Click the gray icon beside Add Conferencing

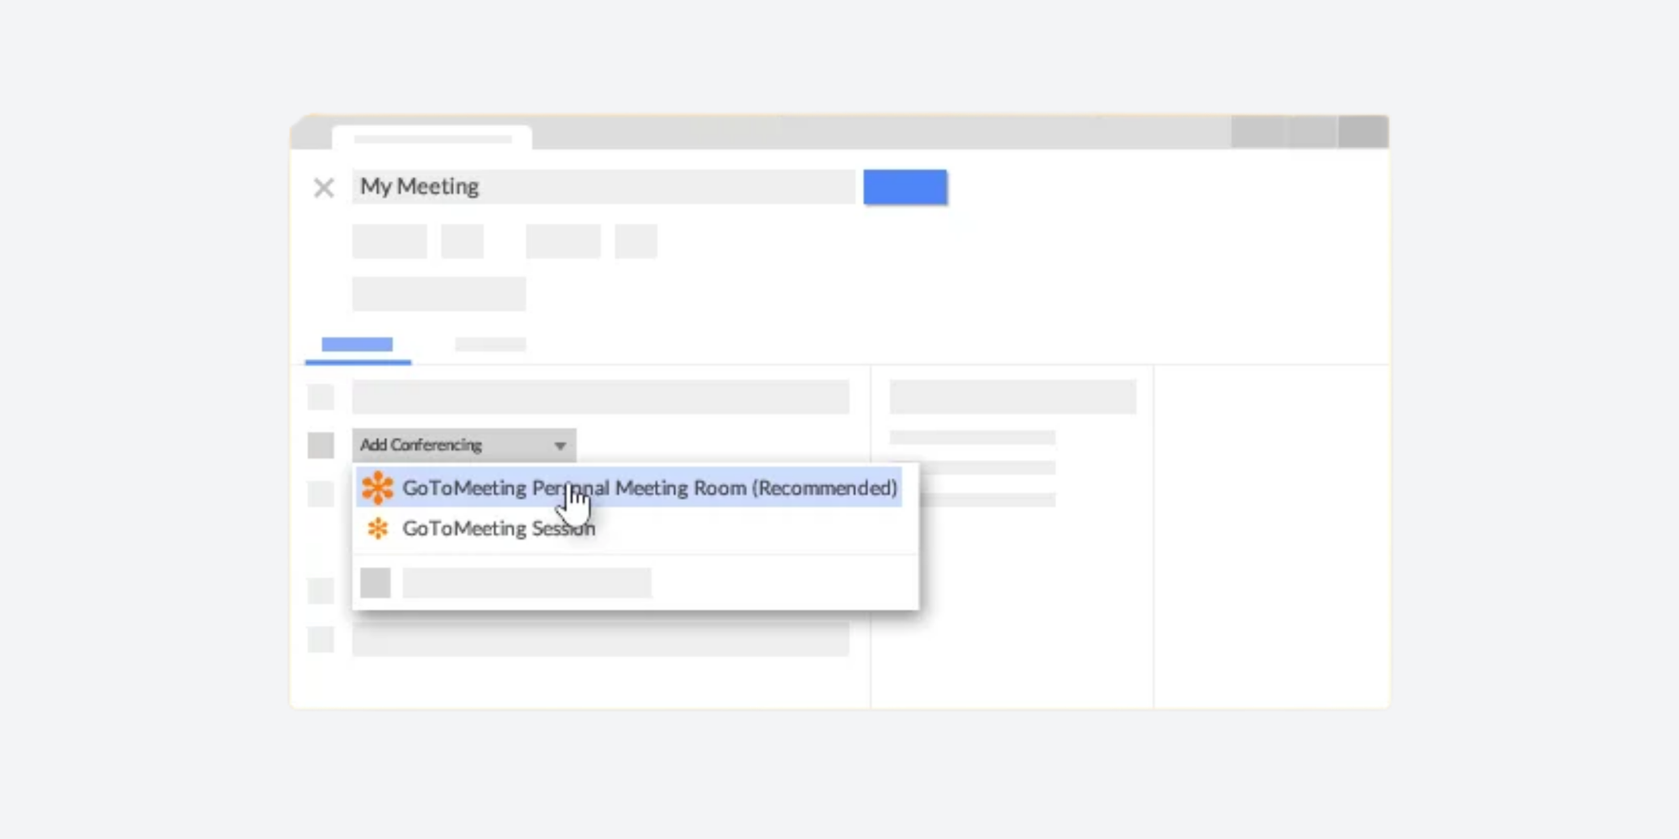coord(321,445)
